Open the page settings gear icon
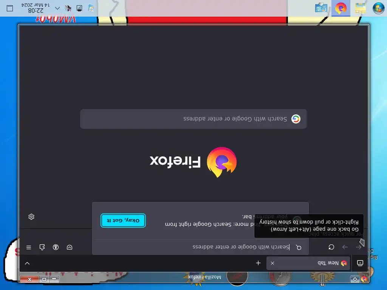The height and width of the screenshot is (290, 387). pyautogui.click(x=31, y=217)
